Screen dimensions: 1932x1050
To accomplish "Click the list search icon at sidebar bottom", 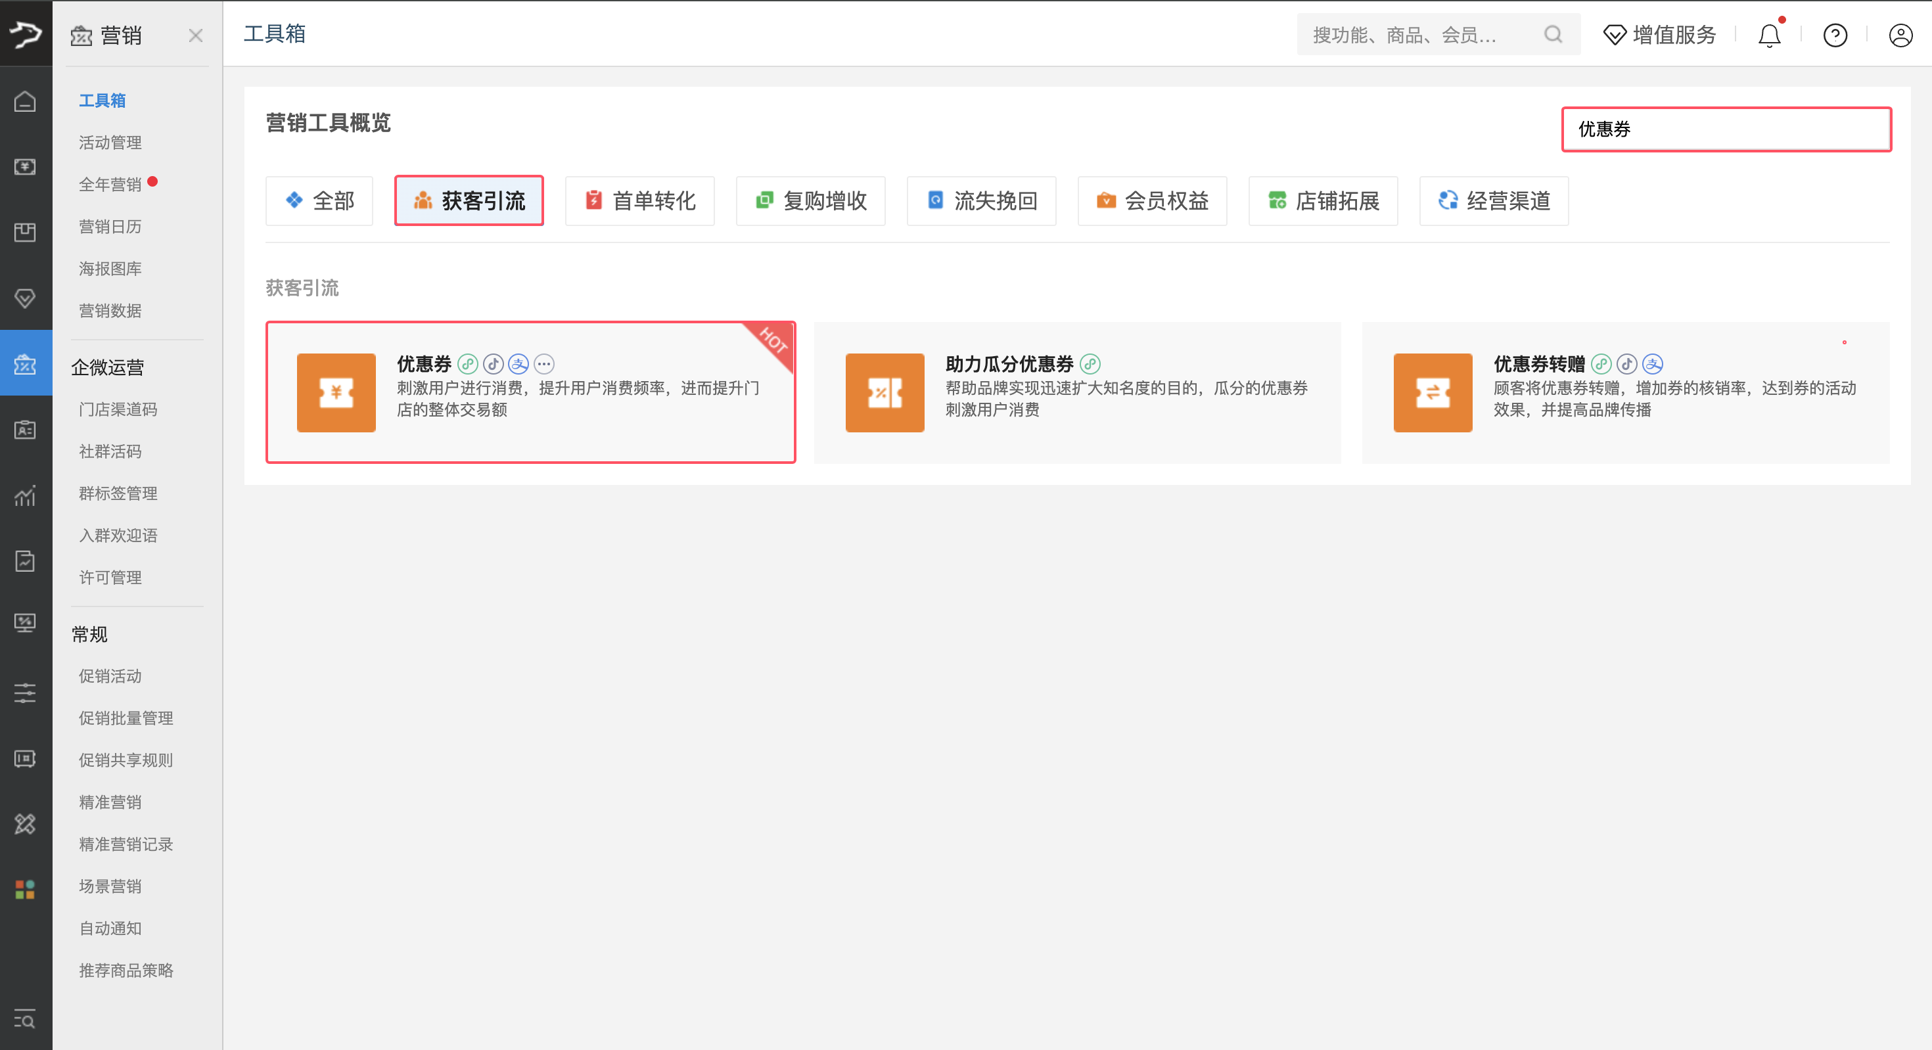I will point(25,1020).
